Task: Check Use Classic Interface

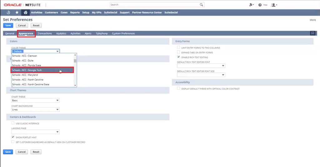Action: [x=13, y=123]
